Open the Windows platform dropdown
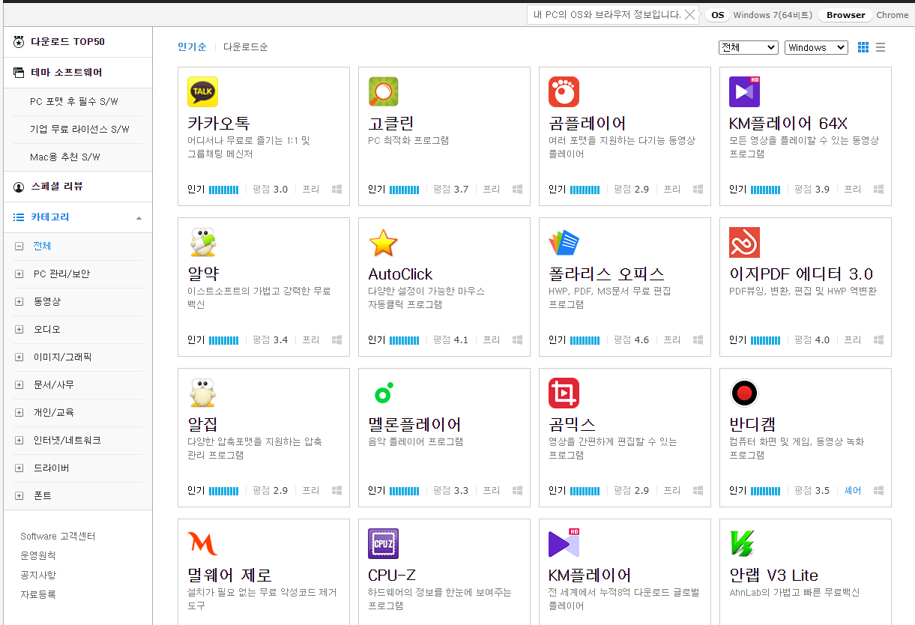Image resolution: width=915 pixels, height=625 pixels. pyautogui.click(x=817, y=47)
